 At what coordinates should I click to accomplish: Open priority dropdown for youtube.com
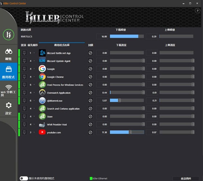34,132
